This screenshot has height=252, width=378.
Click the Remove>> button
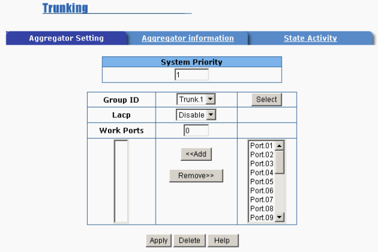tap(196, 175)
